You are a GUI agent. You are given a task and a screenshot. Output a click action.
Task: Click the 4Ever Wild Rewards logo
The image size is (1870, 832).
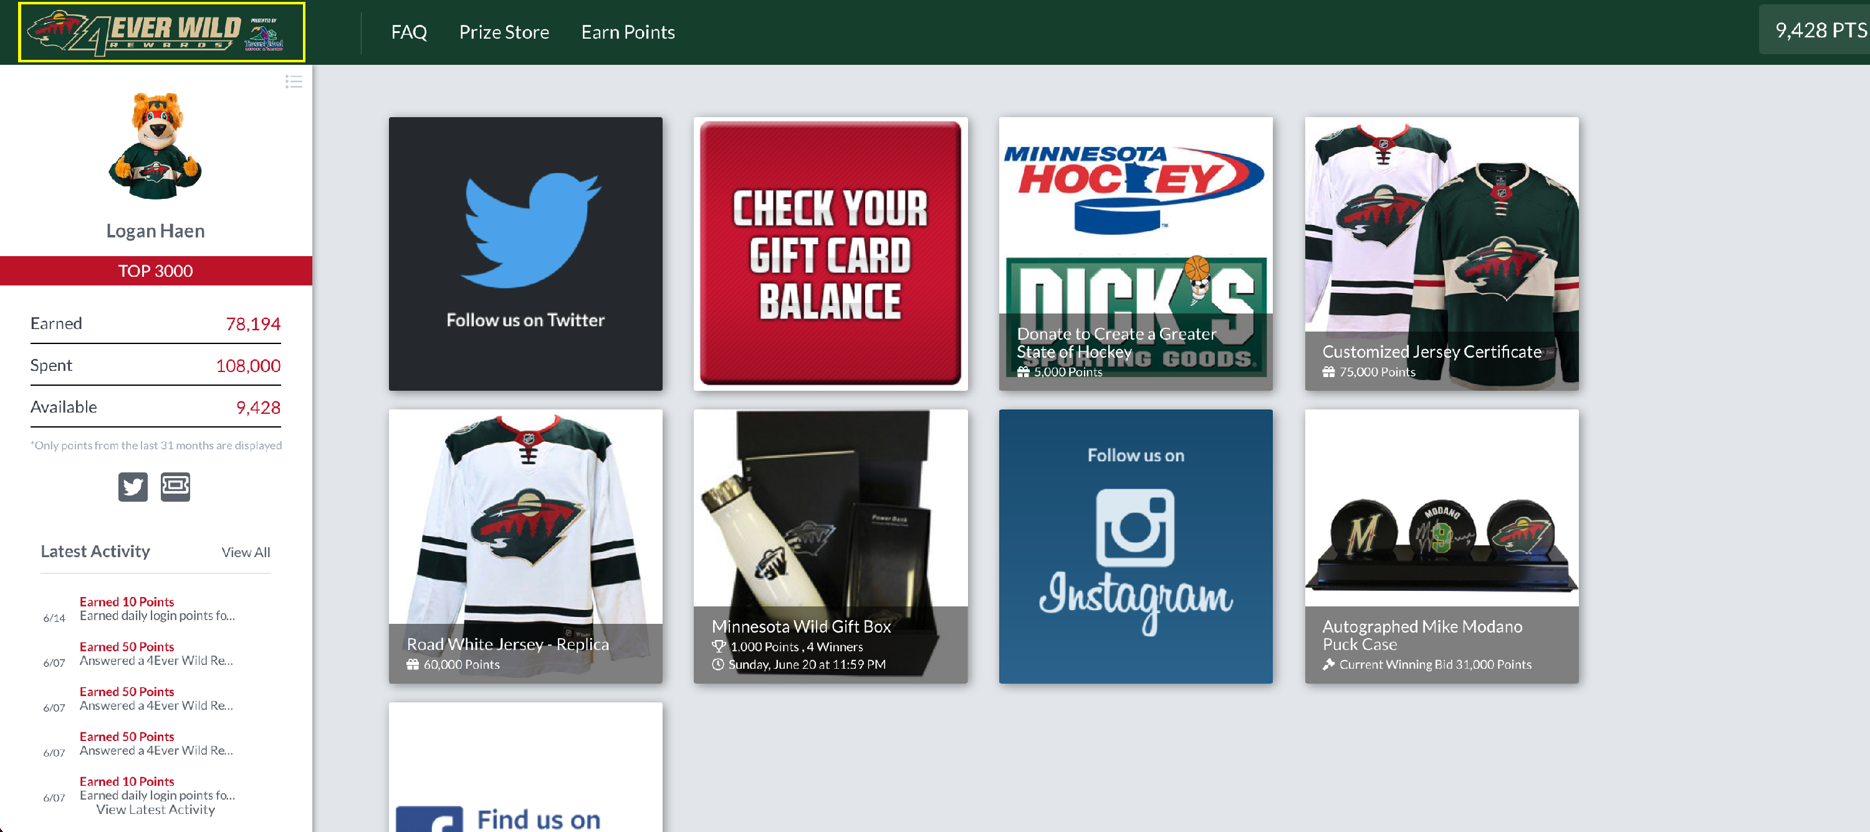point(161,32)
